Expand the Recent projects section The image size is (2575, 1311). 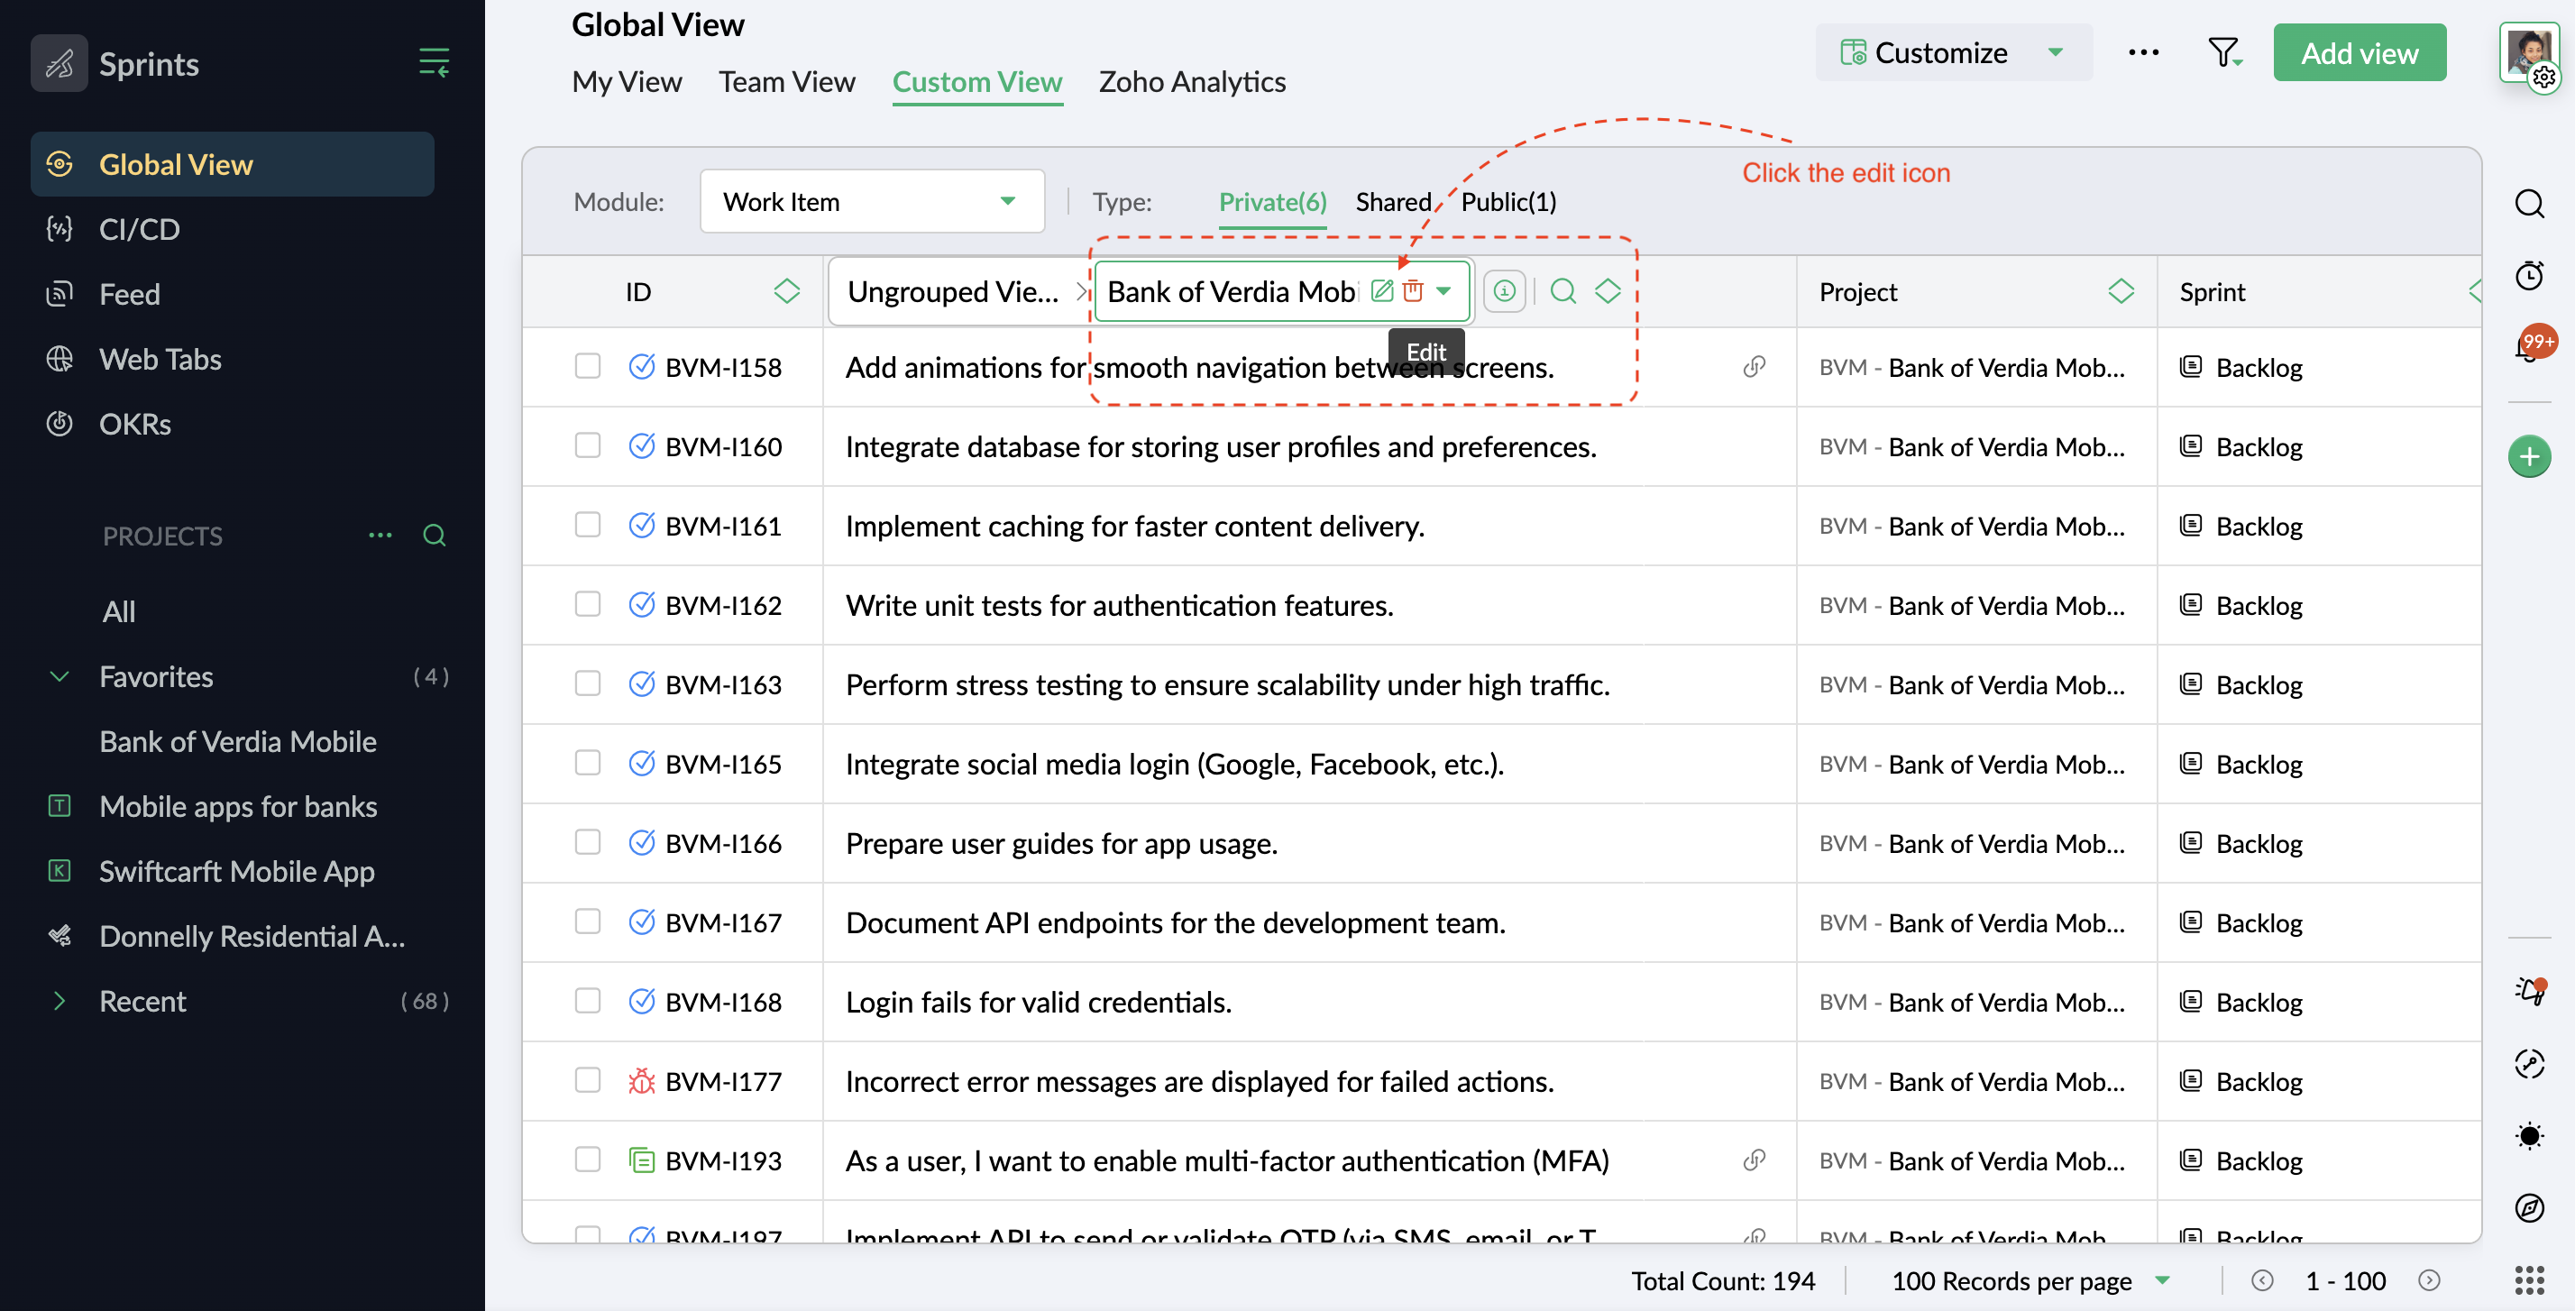click(x=59, y=1001)
